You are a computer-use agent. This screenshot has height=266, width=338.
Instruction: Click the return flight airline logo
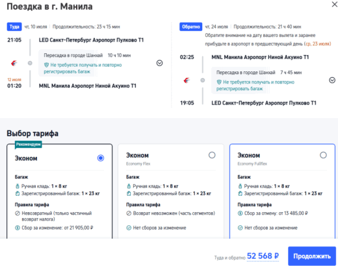(187, 80)
